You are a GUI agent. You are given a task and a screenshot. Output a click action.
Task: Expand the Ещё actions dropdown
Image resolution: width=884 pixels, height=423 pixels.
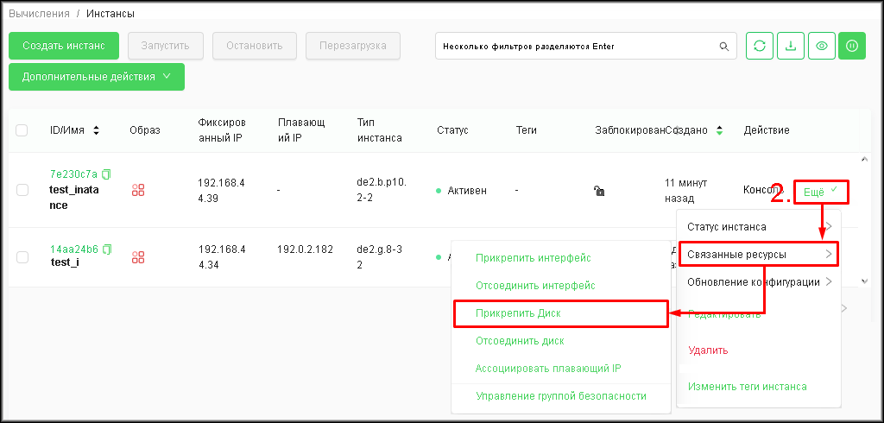[x=820, y=192]
